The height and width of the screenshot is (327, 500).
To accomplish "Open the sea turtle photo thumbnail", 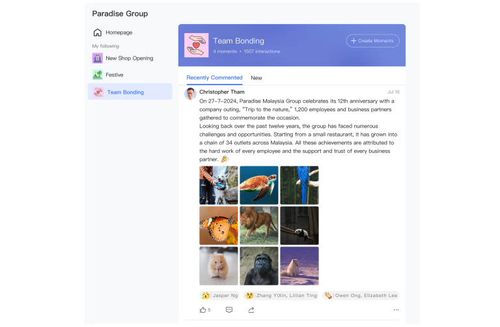I will 259,185.
